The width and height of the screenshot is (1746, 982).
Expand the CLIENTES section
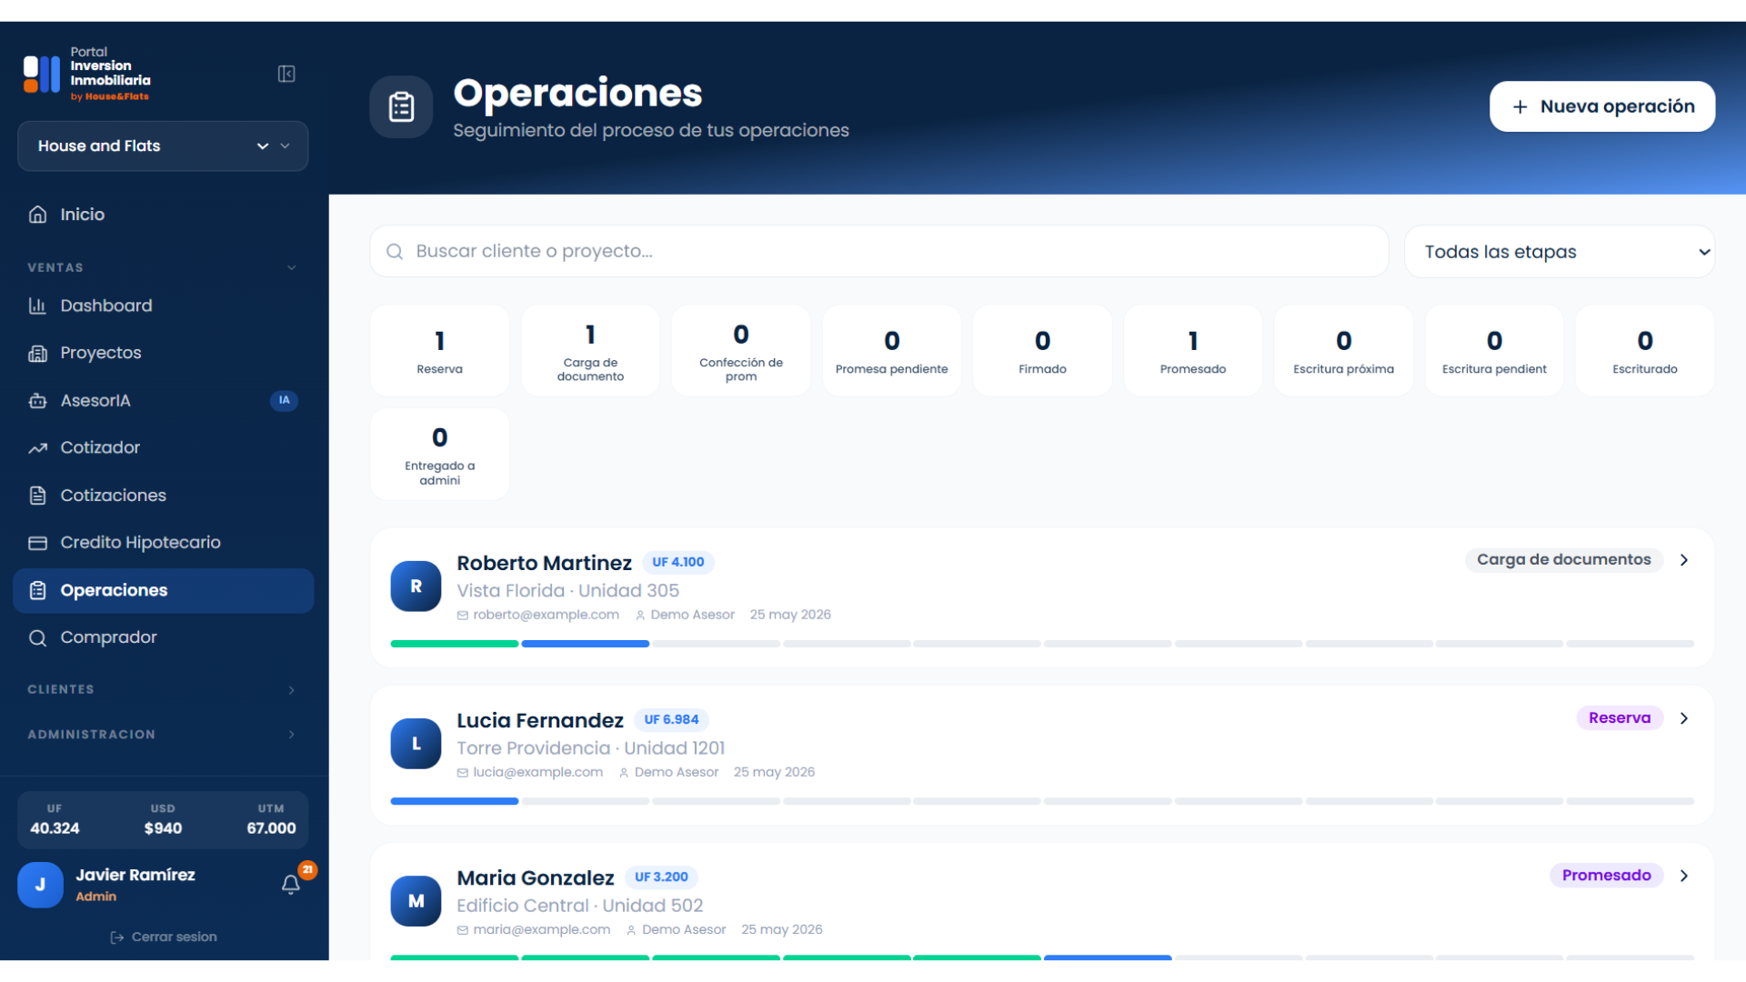coord(163,689)
